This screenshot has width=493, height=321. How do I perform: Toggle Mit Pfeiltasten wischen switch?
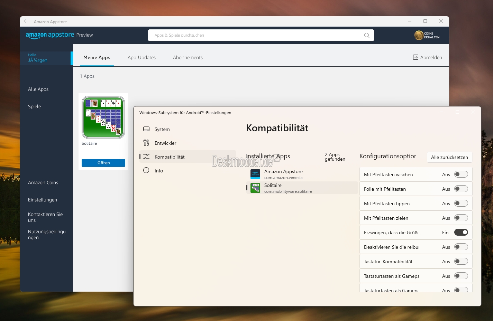click(x=461, y=174)
